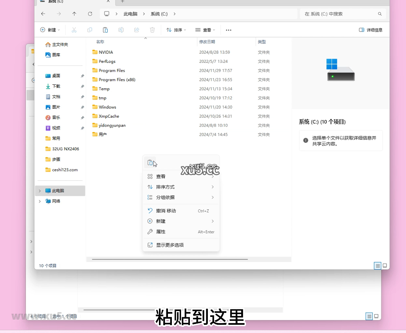Use the Rename icon in the toolbar

pos(121,29)
